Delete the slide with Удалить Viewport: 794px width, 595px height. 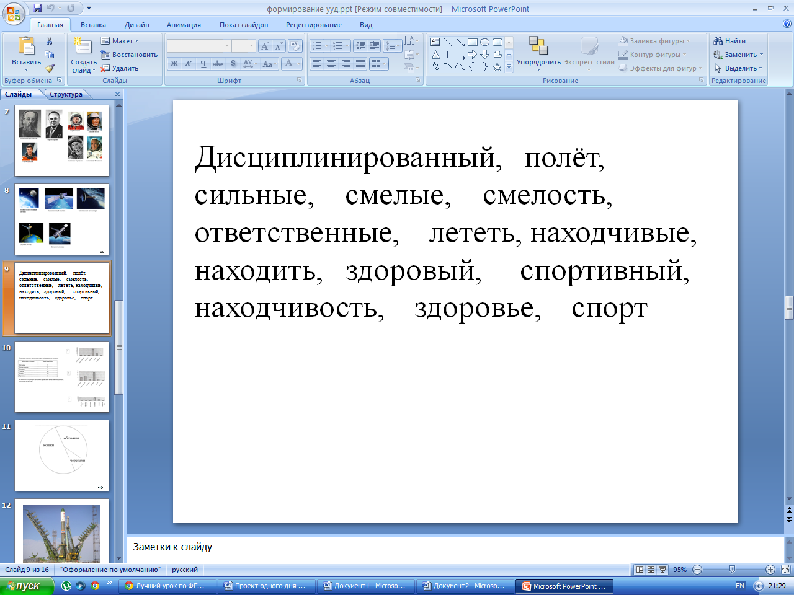point(120,68)
